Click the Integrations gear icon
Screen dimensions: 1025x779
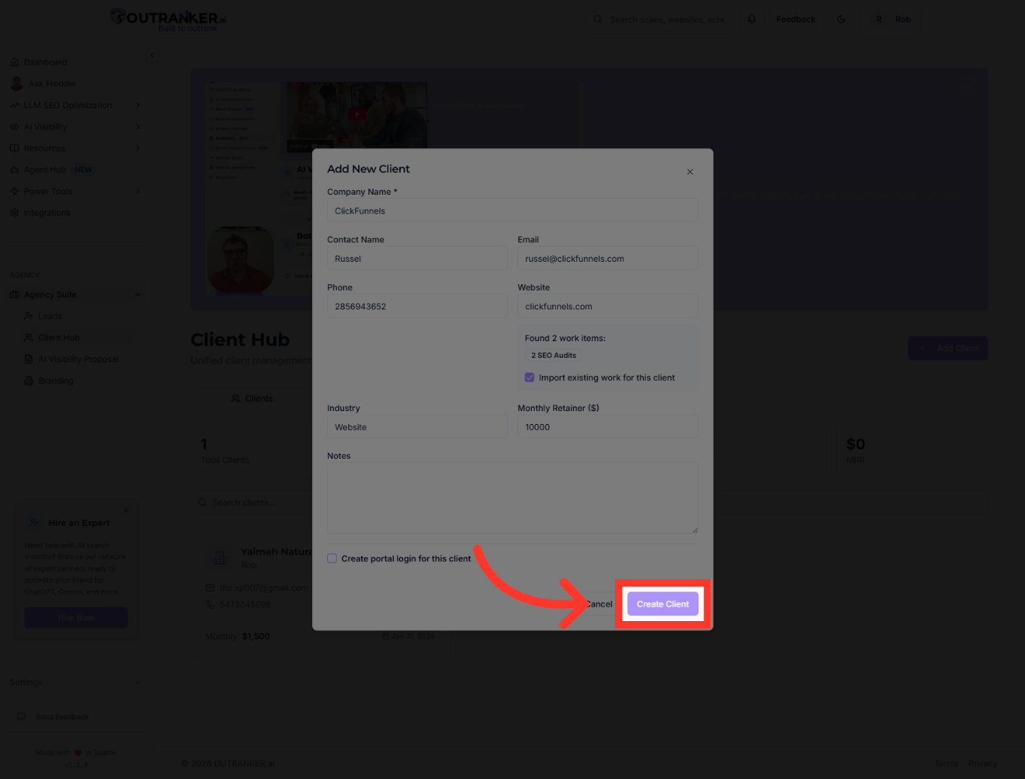[x=14, y=213]
